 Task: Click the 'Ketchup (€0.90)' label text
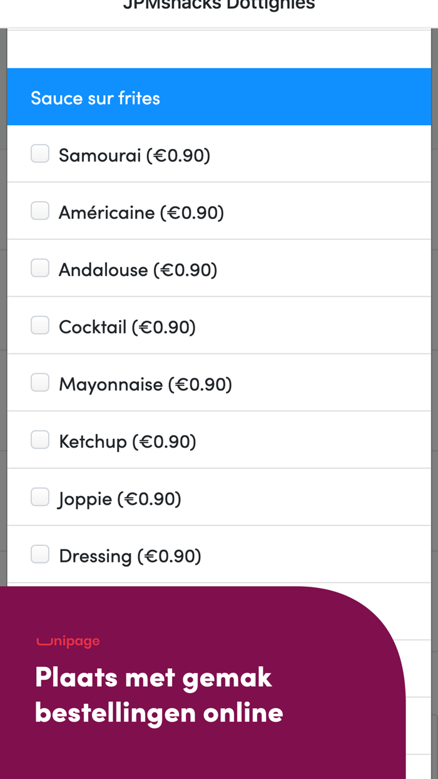pos(128,441)
